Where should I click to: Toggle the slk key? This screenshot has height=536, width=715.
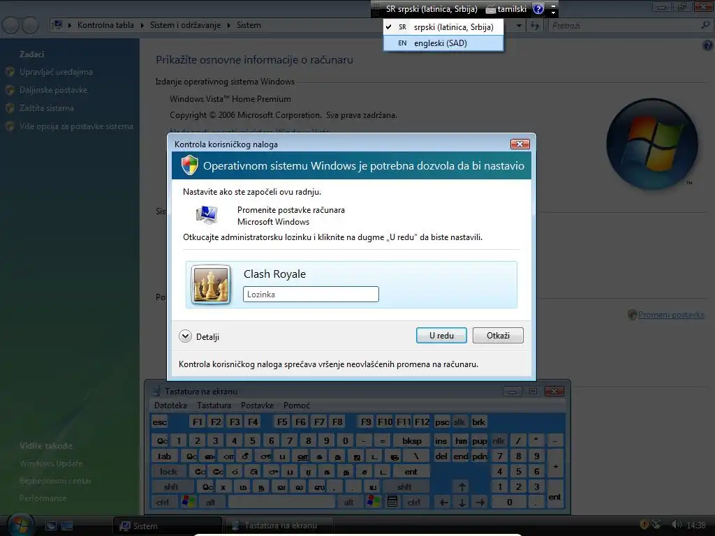click(459, 422)
